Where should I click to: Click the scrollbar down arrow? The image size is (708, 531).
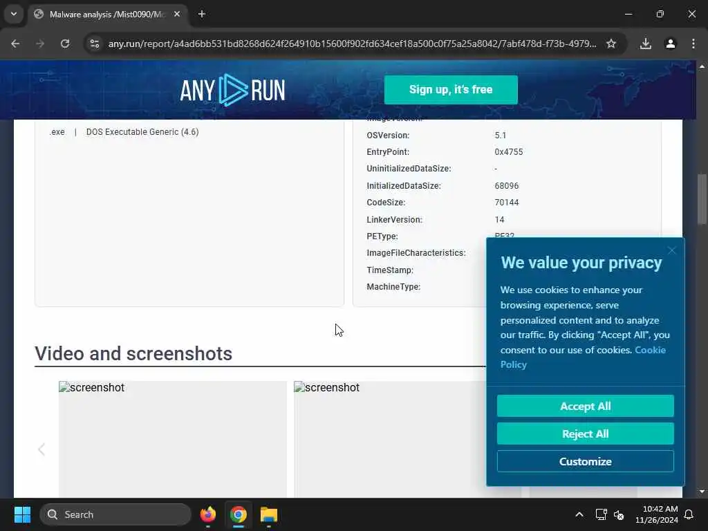[x=702, y=492]
